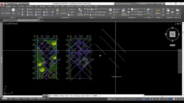Select the Circle tool

pos(14,11)
